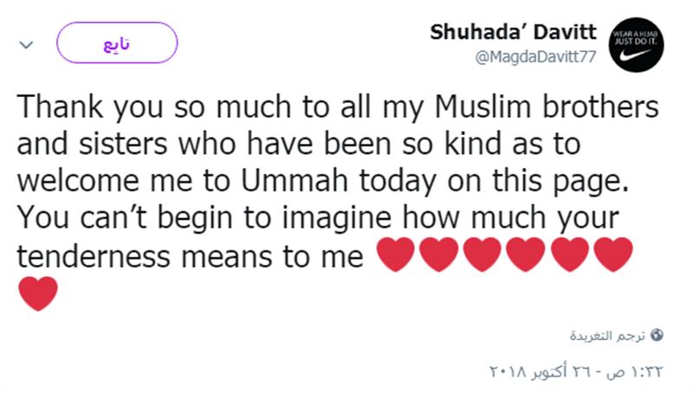Click the first heart after "to me"
The width and height of the screenshot is (693, 393).
pos(396,254)
